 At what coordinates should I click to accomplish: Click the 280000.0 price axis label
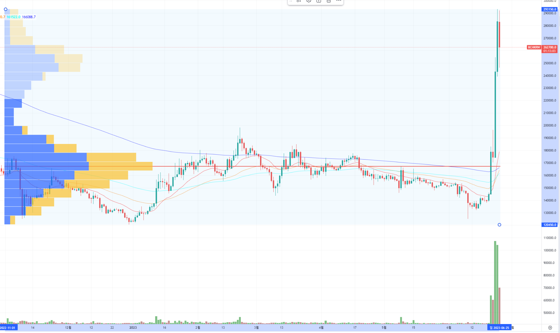550,26
